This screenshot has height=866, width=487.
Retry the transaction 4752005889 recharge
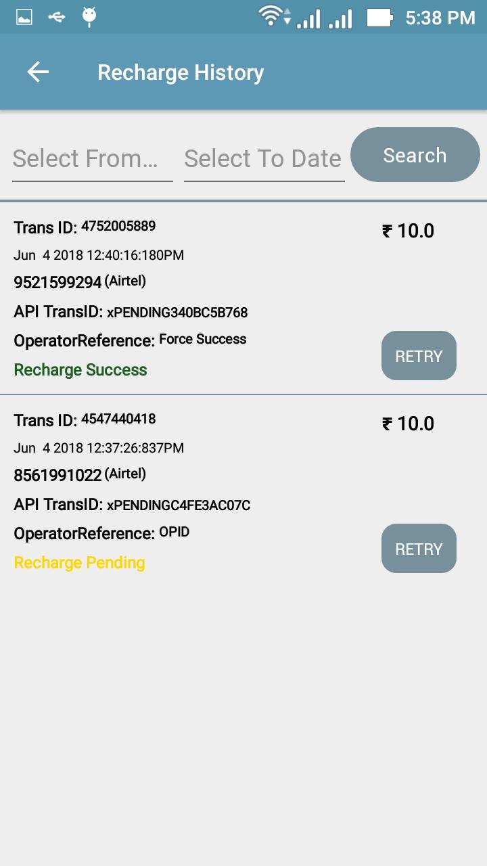tap(419, 356)
